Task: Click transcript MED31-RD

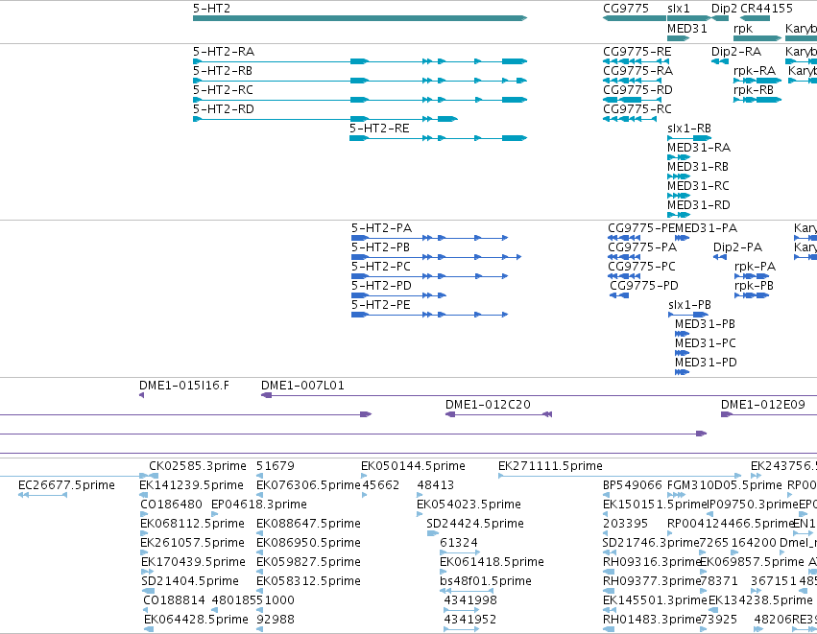Action: 679,215
